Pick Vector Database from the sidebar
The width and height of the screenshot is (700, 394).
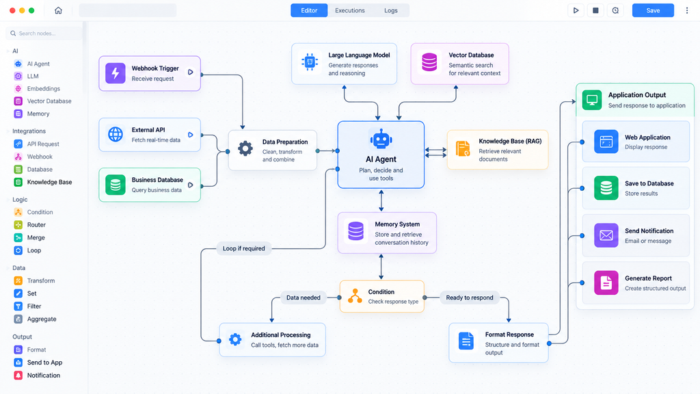[x=49, y=101]
